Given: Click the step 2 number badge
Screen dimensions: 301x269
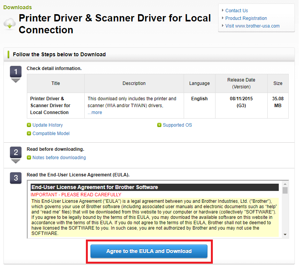Looking at the screenshot, I should click(16, 152).
